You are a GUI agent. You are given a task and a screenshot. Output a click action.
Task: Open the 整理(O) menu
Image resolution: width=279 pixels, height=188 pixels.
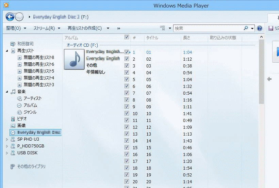(16, 28)
